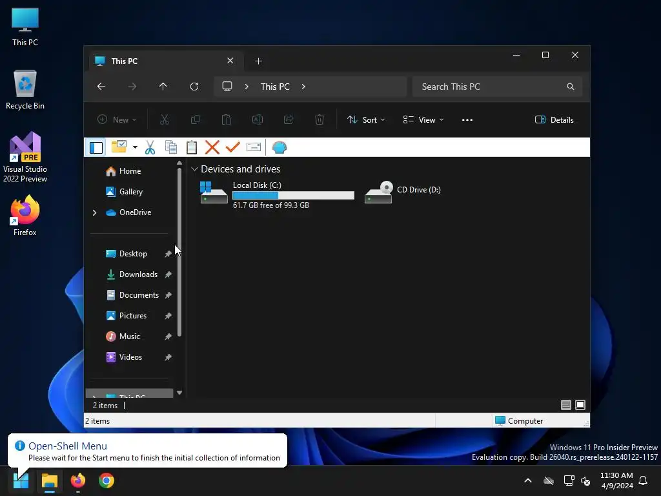Screen dimensions: 661x496
Task: Select Home in navigation pane
Action: pos(130,170)
